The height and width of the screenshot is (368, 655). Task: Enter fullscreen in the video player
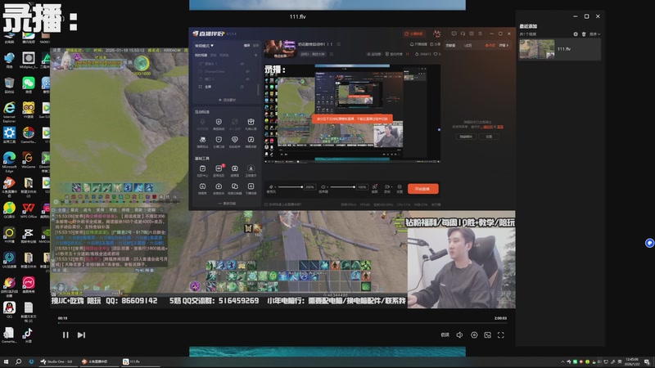tap(501, 335)
